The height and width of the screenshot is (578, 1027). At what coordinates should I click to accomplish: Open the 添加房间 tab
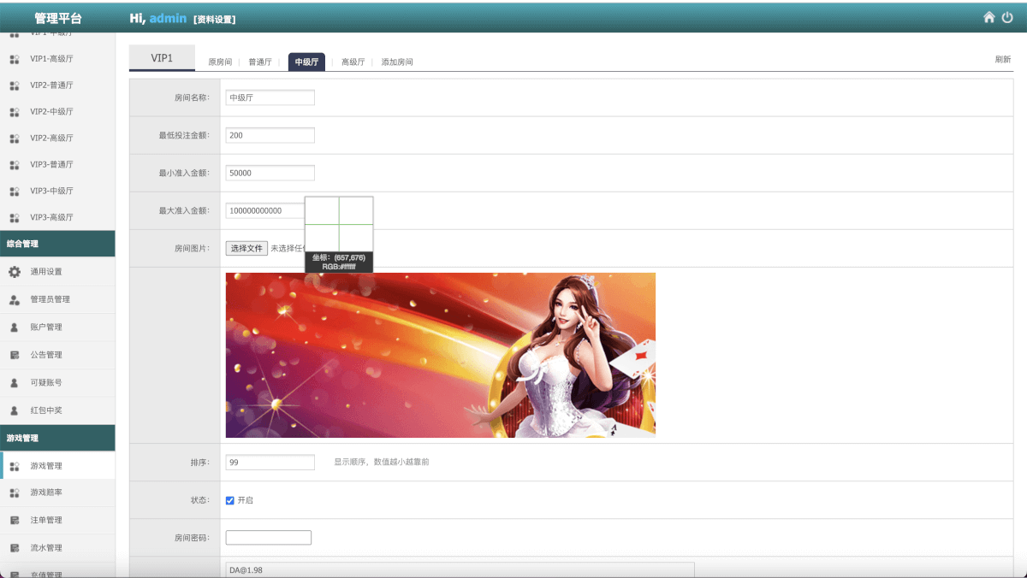click(397, 62)
